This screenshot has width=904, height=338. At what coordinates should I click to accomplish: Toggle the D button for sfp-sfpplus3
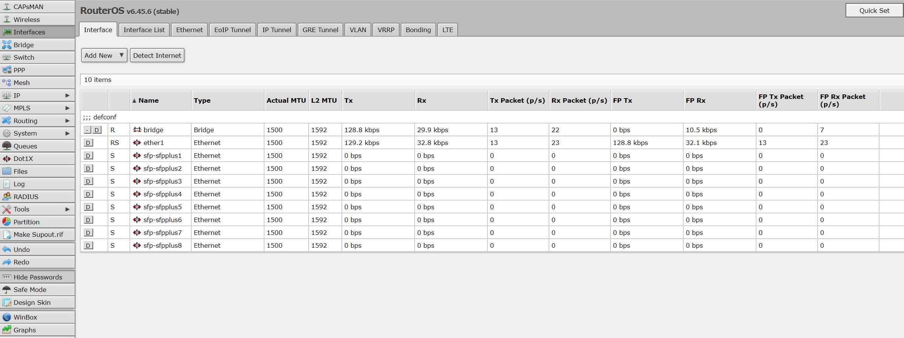click(88, 181)
